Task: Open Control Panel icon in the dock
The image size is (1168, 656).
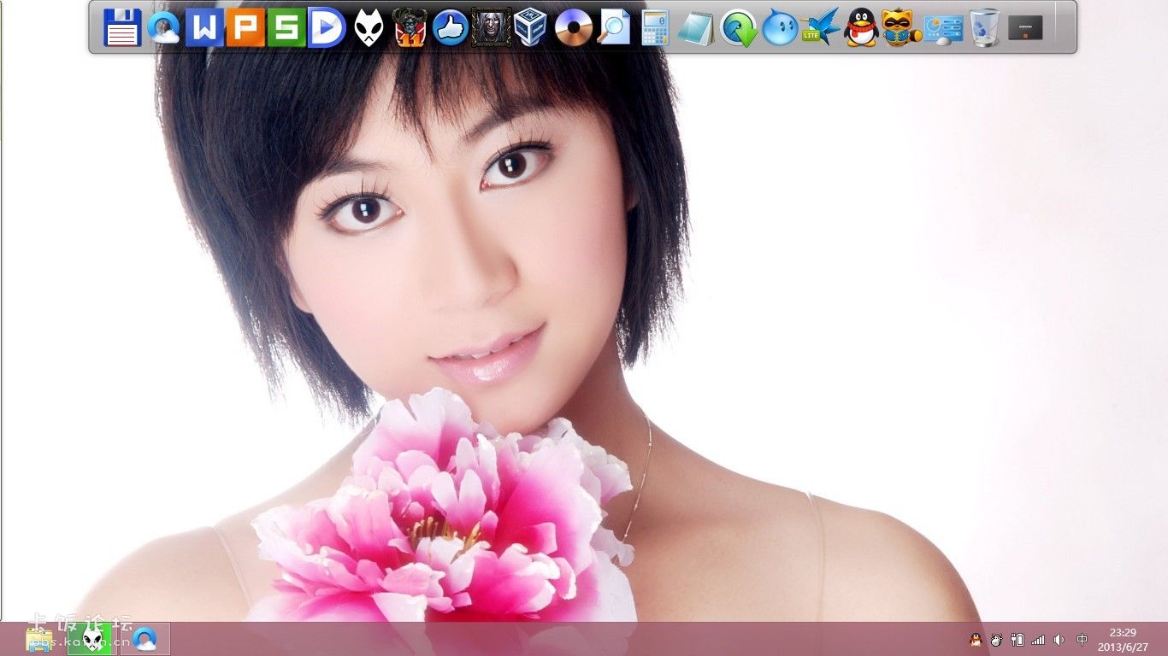Action: pyautogui.click(x=943, y=27)
